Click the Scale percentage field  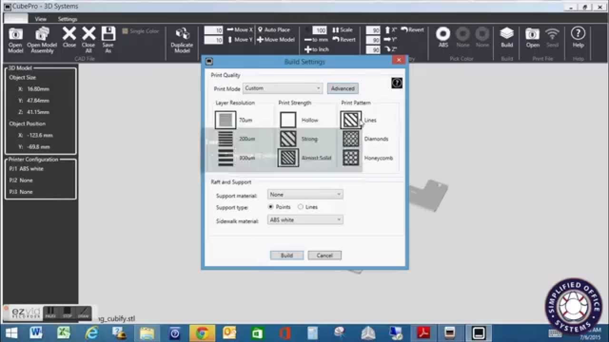click(x=320, y=30)
